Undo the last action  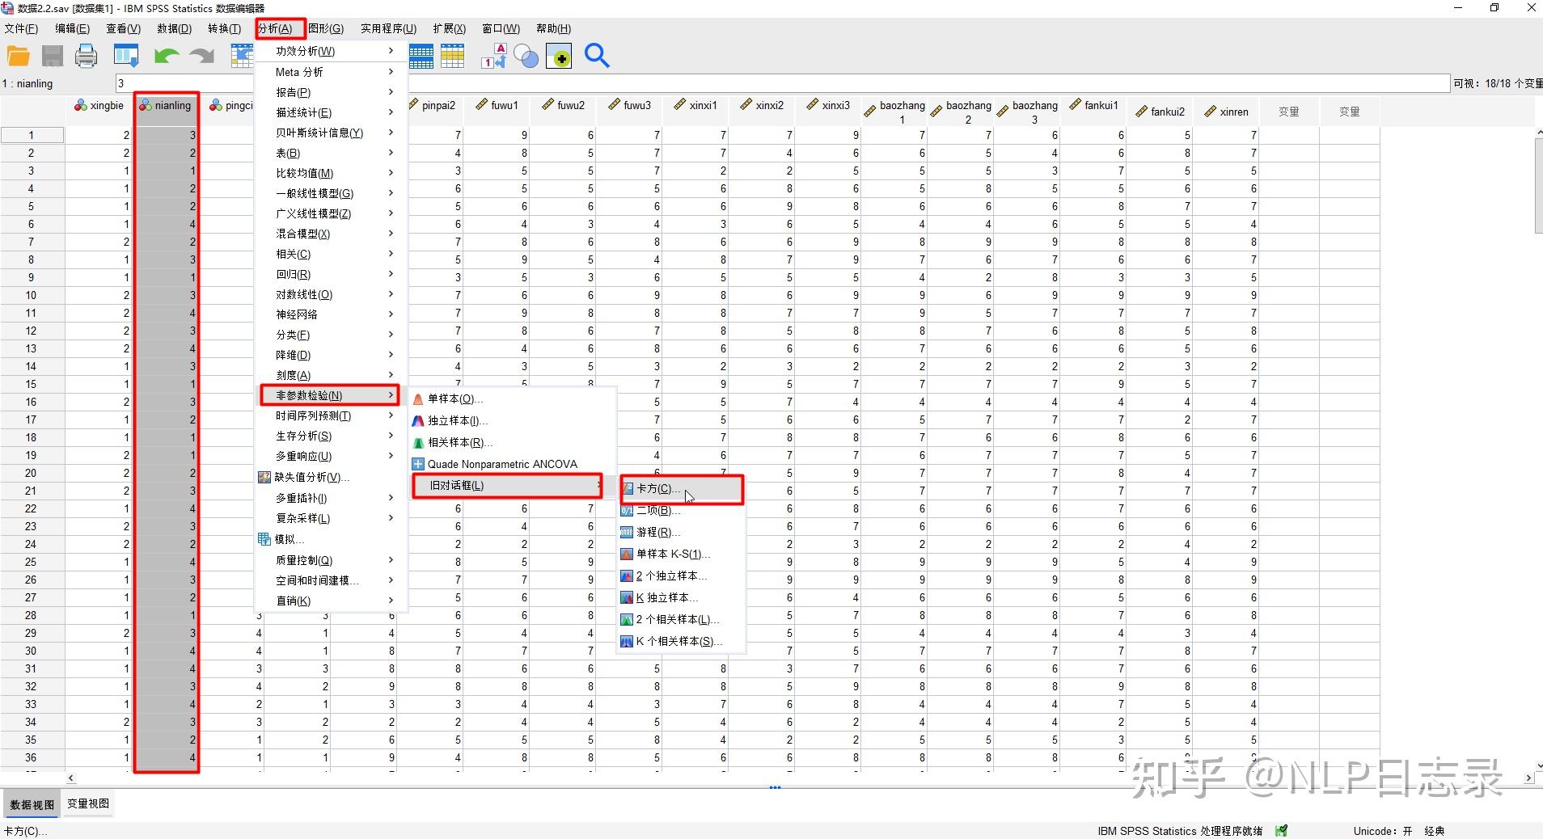(x=167, y=56)
